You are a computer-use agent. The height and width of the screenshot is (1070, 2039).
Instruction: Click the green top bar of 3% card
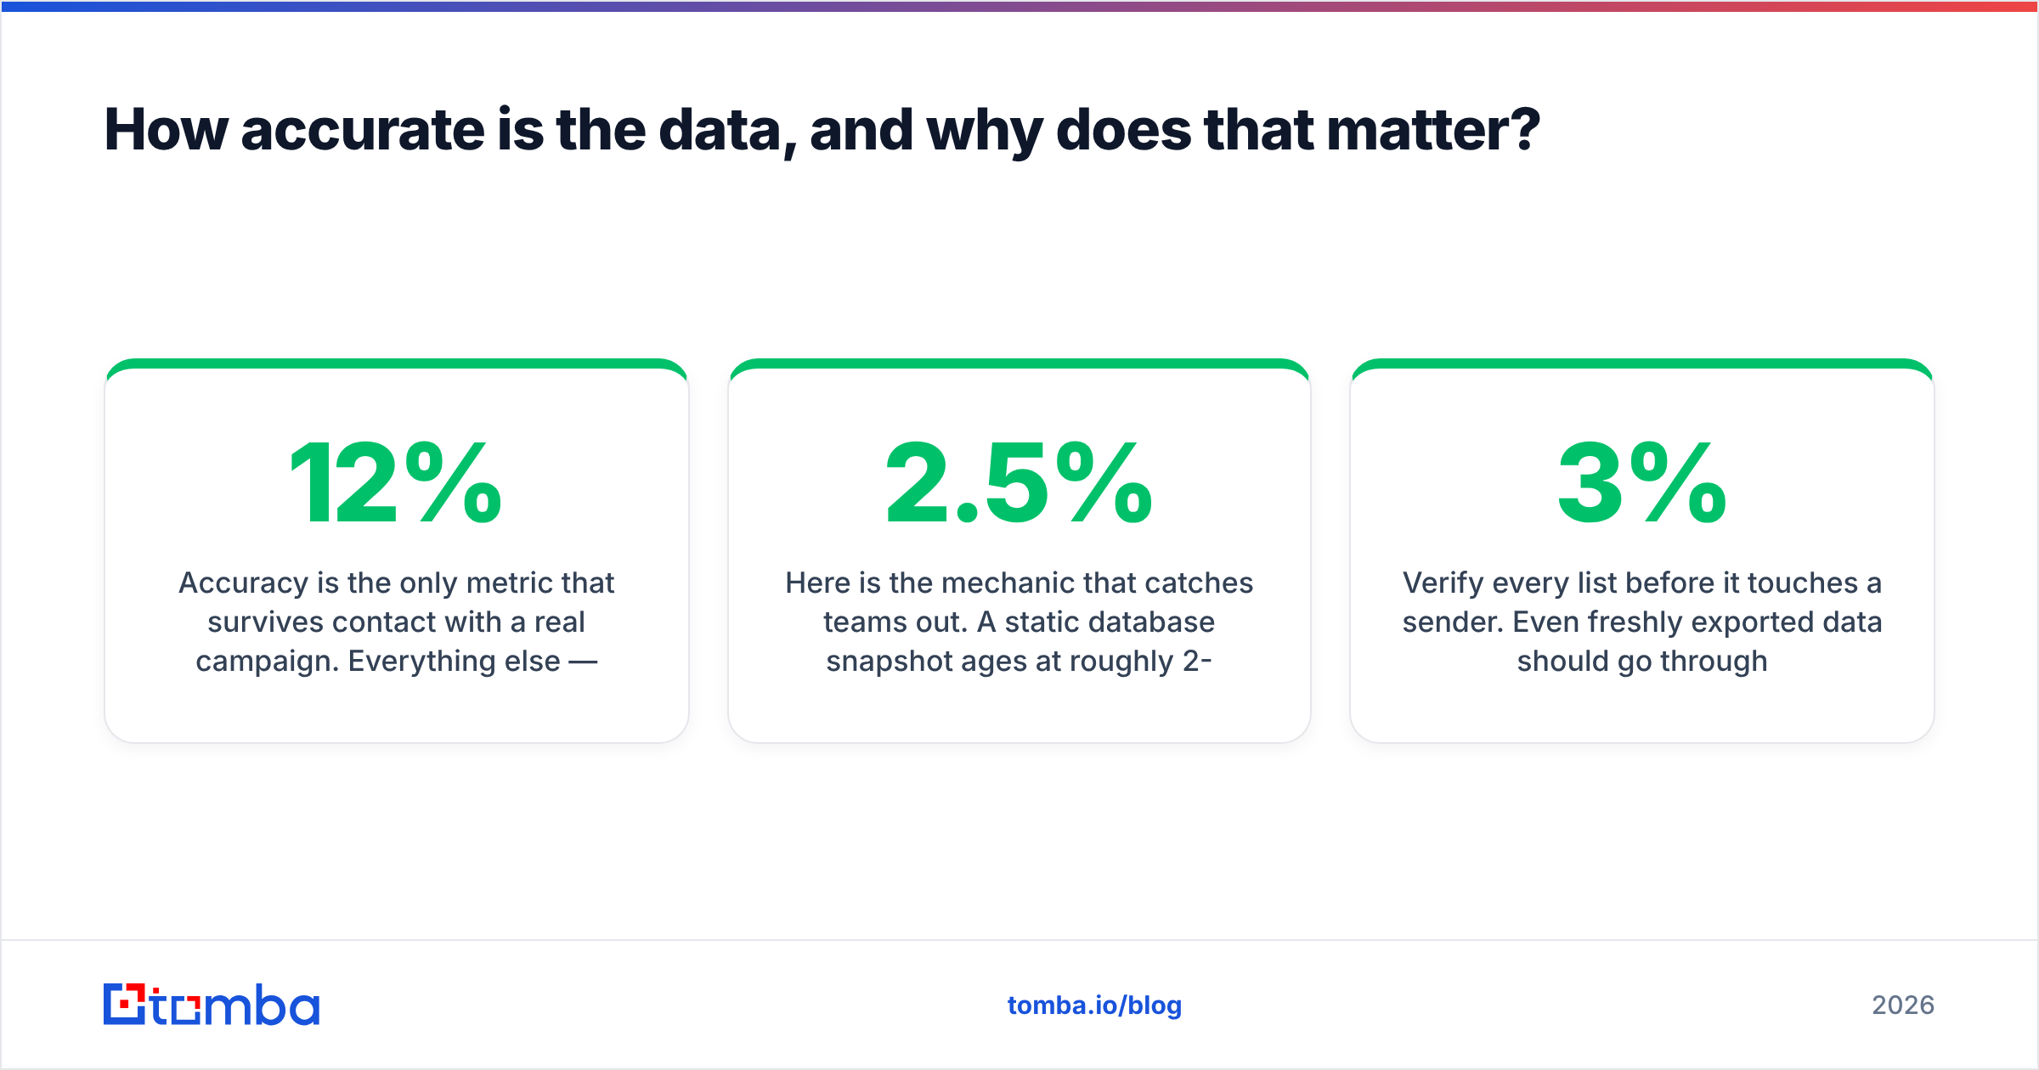tap(1641, 363)
